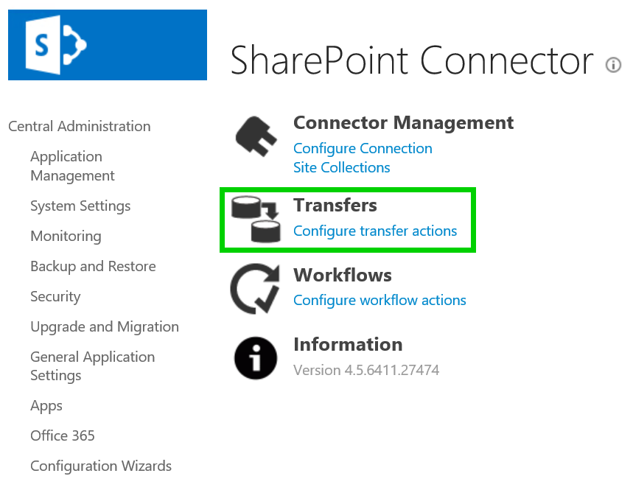The image size is (633, 490).
Task: Navigate to Central Administration
Action: (79, 126)
